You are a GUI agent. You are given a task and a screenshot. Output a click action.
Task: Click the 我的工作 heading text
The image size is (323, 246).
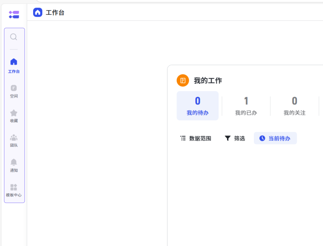click(x=208, y=81)
